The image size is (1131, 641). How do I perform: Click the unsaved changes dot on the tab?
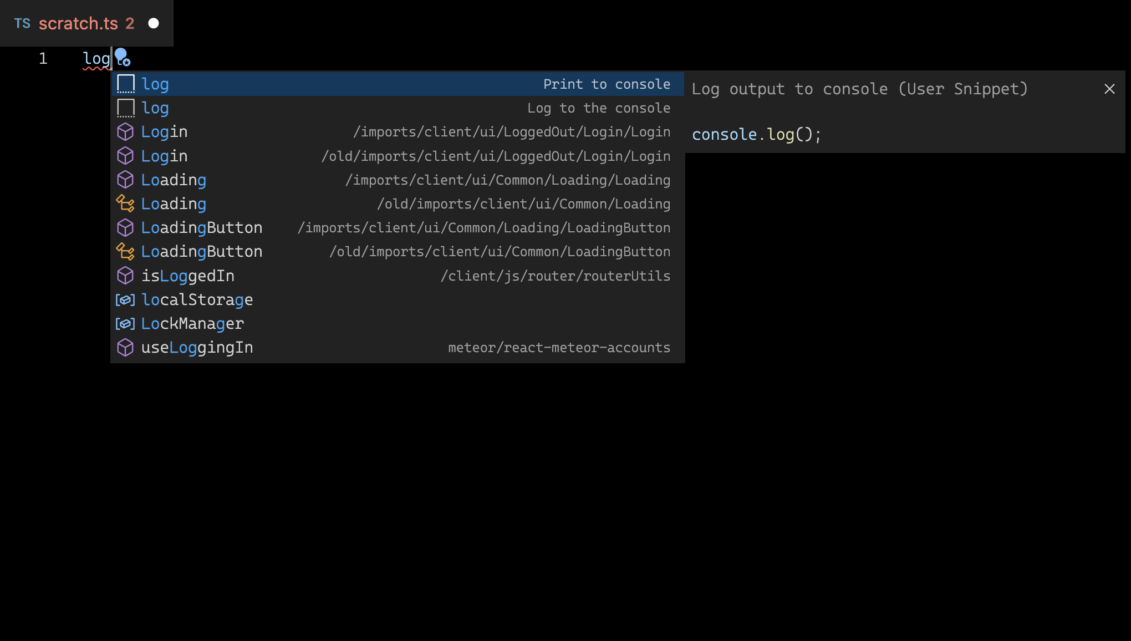coord(152,23)
